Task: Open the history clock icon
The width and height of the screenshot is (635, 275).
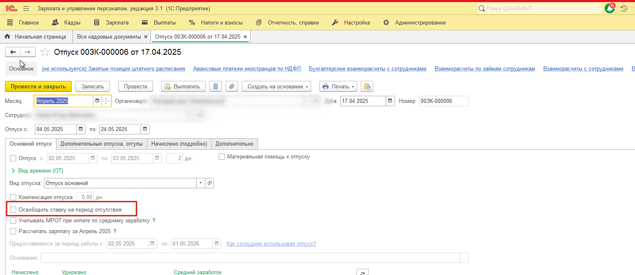Action: click(x=624, y=8)
